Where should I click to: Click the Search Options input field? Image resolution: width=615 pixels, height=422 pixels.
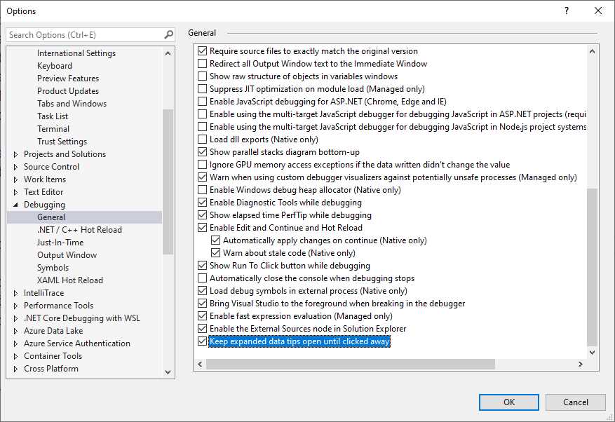point(81,34)
